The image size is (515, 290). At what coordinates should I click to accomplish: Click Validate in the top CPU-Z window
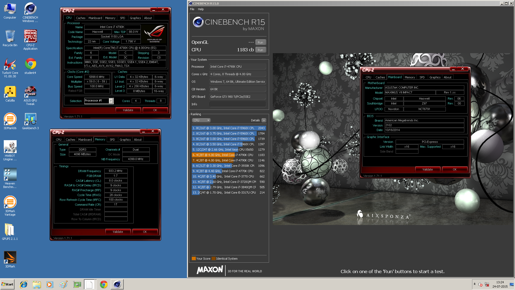(128, 110)
